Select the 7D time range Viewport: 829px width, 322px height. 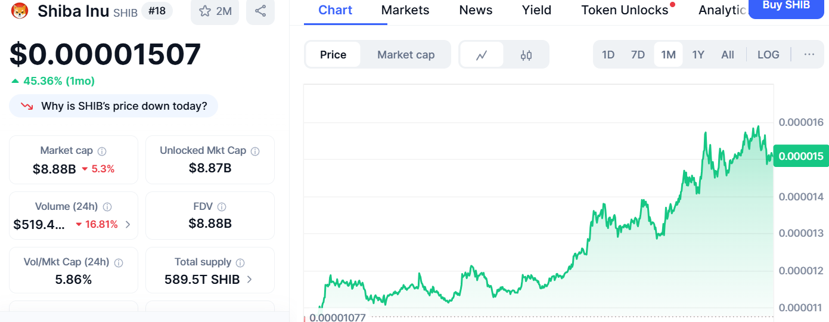point(638,55)
